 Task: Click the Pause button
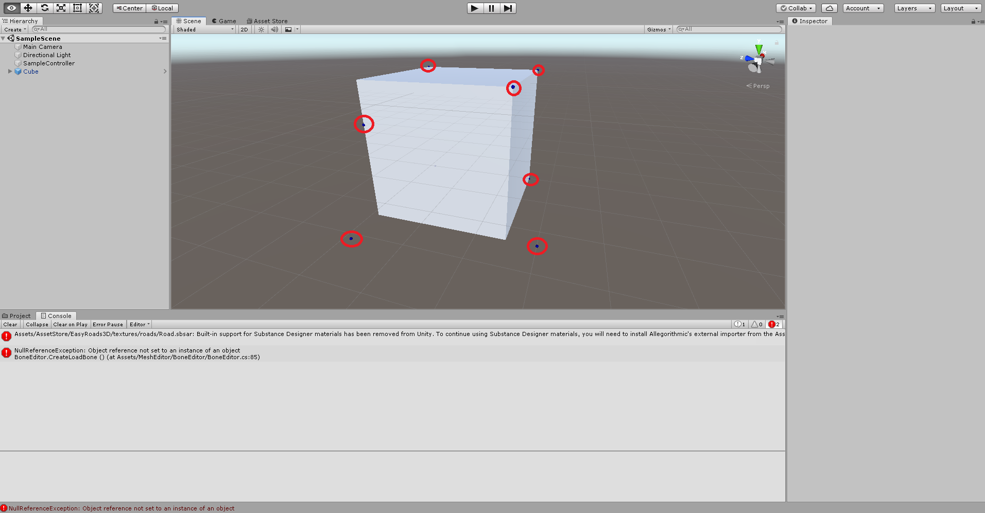(x=491, y=8)
